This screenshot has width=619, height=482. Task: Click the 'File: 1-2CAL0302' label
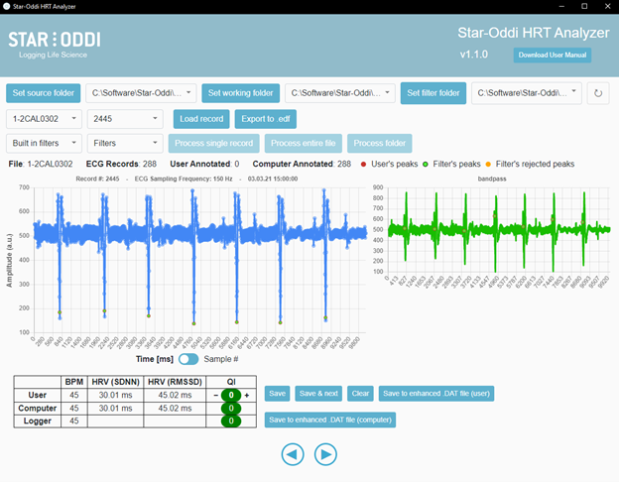tap(41, 165)
